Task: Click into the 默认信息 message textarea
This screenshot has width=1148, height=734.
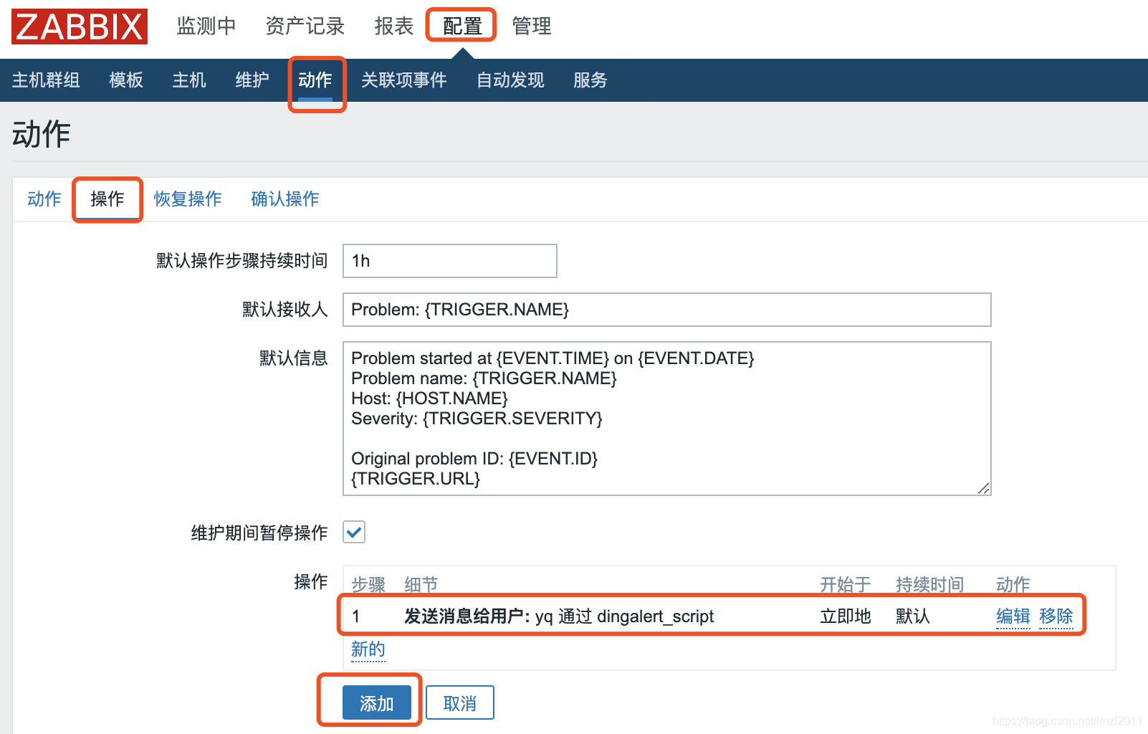Action: point(667,419)
